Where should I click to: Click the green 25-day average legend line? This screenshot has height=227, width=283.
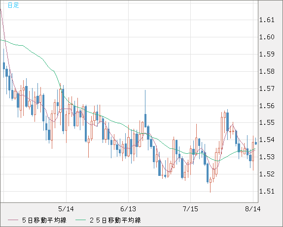click(80, 220)
